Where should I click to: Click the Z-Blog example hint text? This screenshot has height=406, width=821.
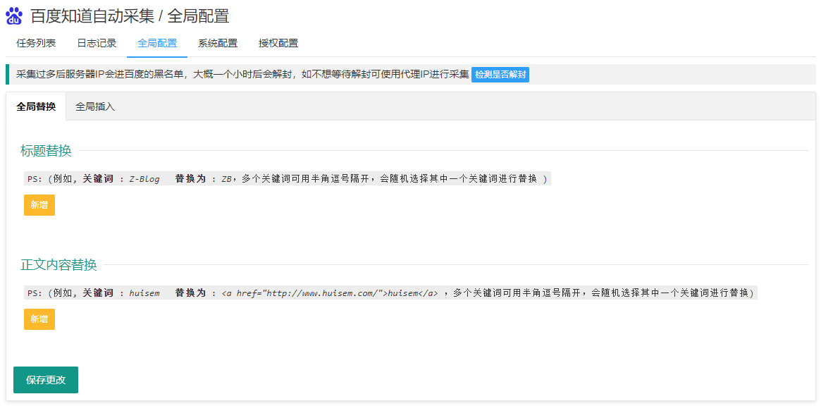pyautogui.click(x=288, y=179)
